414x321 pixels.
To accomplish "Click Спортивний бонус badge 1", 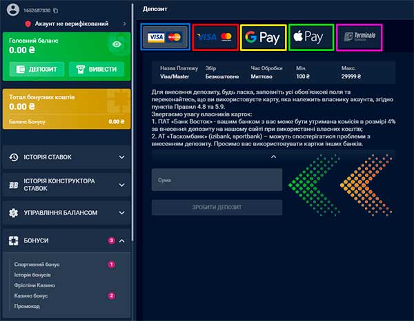I will click(111, 264).
